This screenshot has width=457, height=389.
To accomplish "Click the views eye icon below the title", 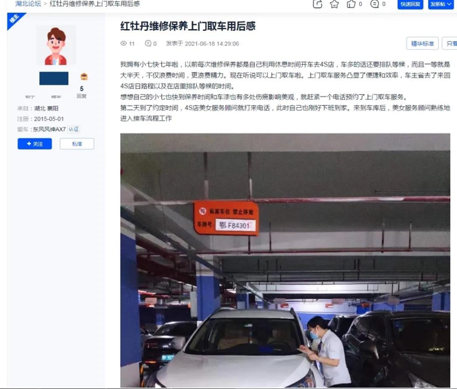I will click(x=123, y=43).
